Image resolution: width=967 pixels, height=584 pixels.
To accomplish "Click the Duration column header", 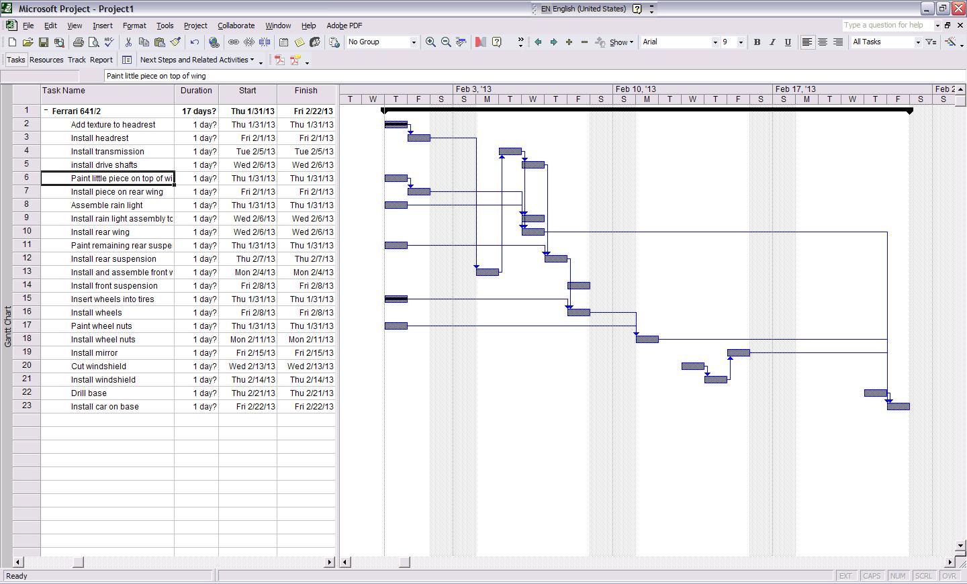I will pyautogui.click(x=197, y=94).
